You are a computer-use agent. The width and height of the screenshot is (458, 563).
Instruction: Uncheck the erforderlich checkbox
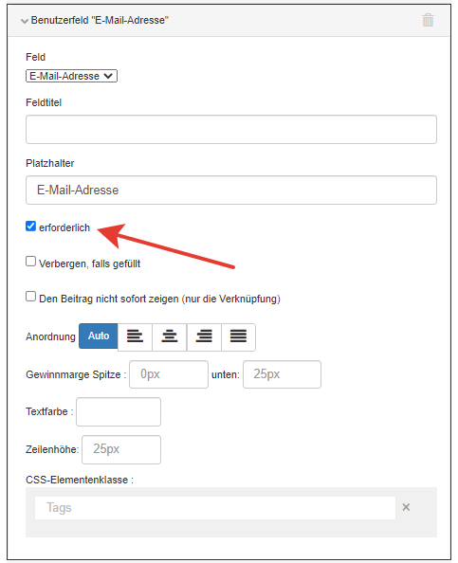click(x=31, y=227)
